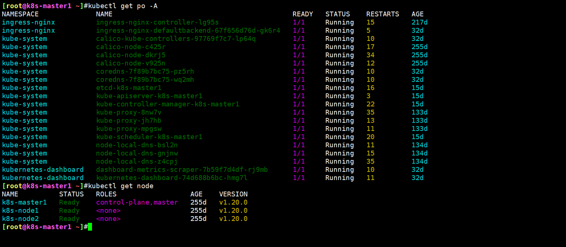Select the kube-proxy-8nw7v pod name
Viewport: 566px width, 247px height.
pos(128,112)
